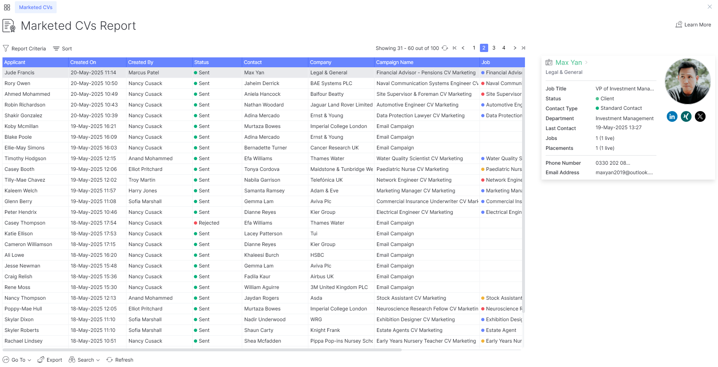Click Max Yan's profile photo

coord(688,81)
